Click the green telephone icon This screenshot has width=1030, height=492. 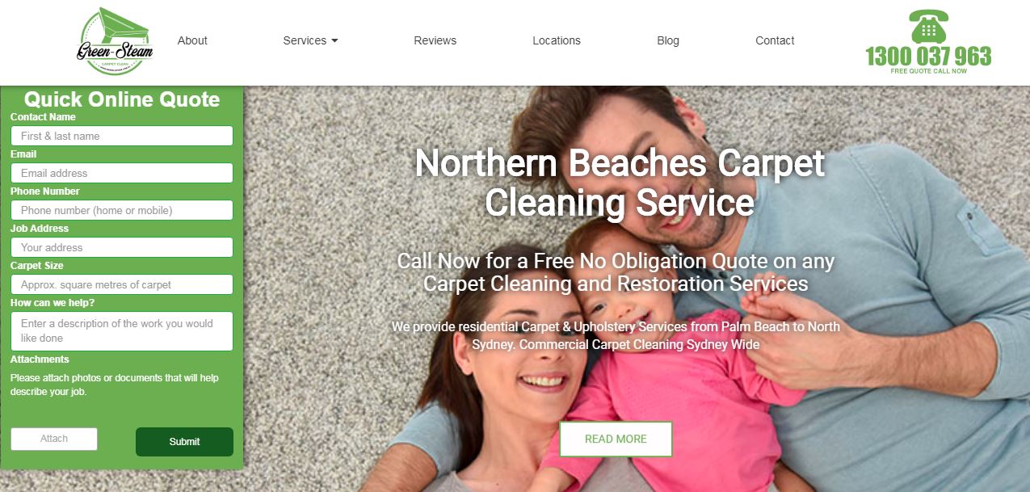pos(928,27)
